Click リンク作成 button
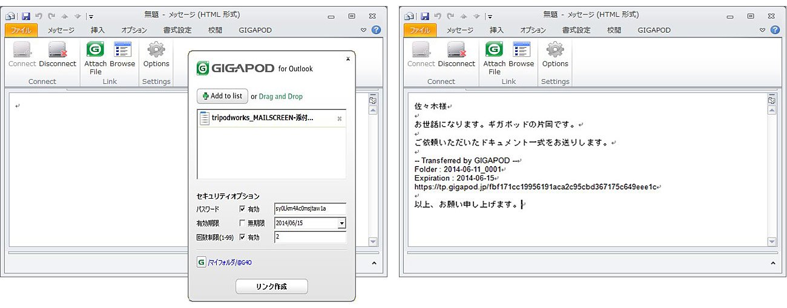Image resolution: width=787 pixels, height=308 pixels. [x=271, y=286]
